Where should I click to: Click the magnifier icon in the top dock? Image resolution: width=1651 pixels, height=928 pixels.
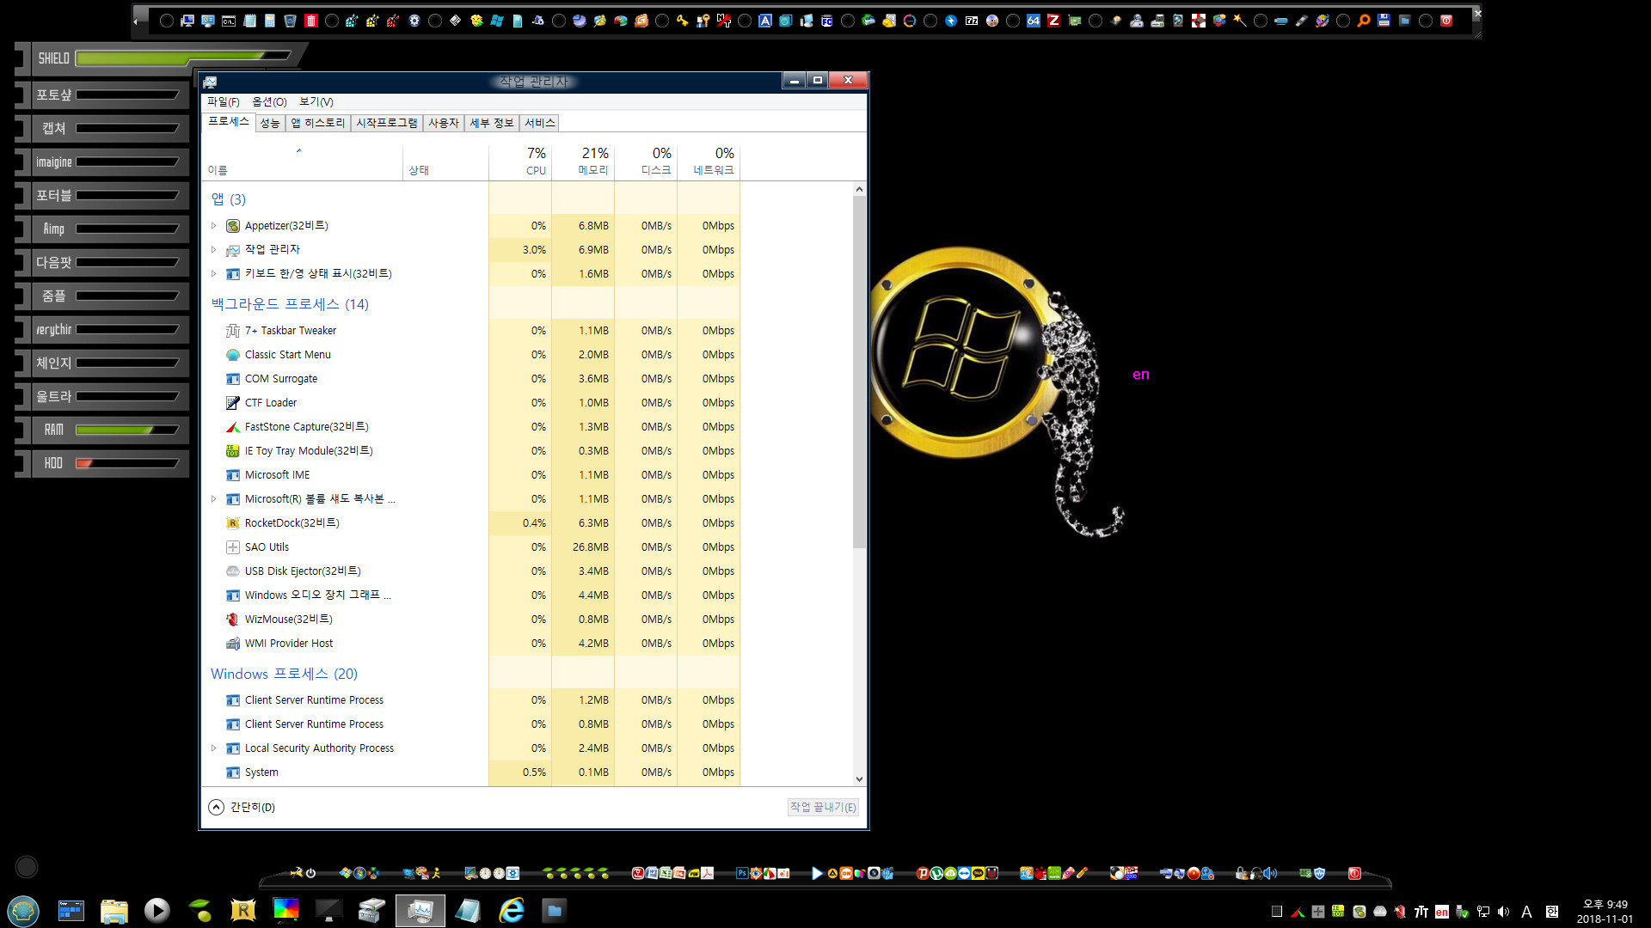(x=1364, y=21)
